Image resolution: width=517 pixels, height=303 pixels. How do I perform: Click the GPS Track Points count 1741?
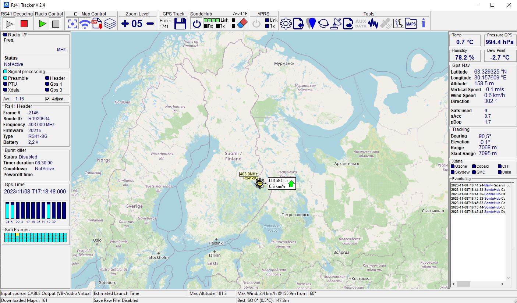tap(164, 26)
